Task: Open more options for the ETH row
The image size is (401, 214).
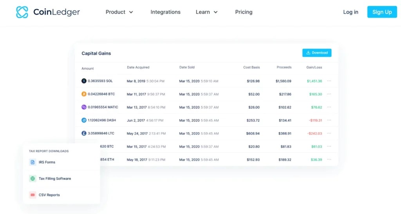Action: pyautogui.click(x=329, y=159)
